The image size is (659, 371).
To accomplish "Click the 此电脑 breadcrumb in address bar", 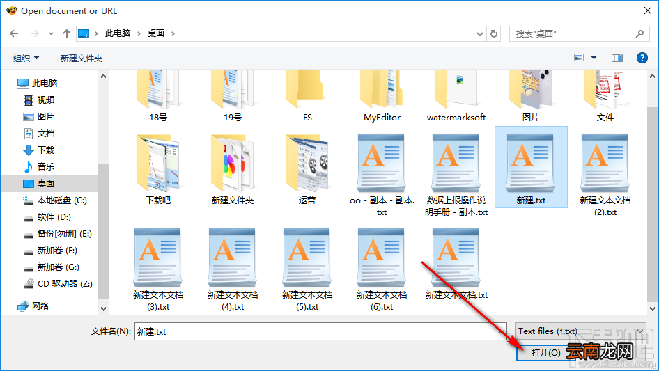I will click(x=117, y=33).
